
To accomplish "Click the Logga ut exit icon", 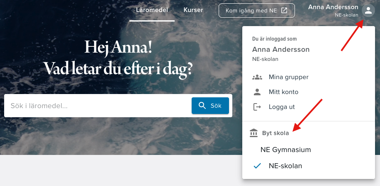I will (x=257, y=106).
